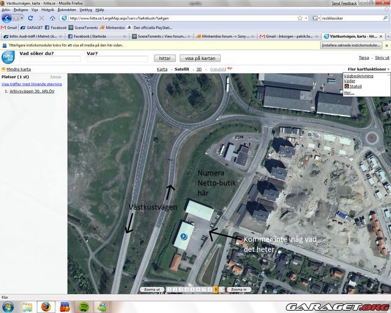Click Firefox back button
Screen dimensions: 391x313
click(7, 18)
